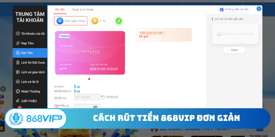Click the Số tiền hiện có balance

[x=77, y=91]
